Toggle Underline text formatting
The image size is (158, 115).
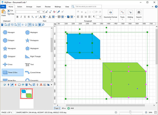coord(25,17)
